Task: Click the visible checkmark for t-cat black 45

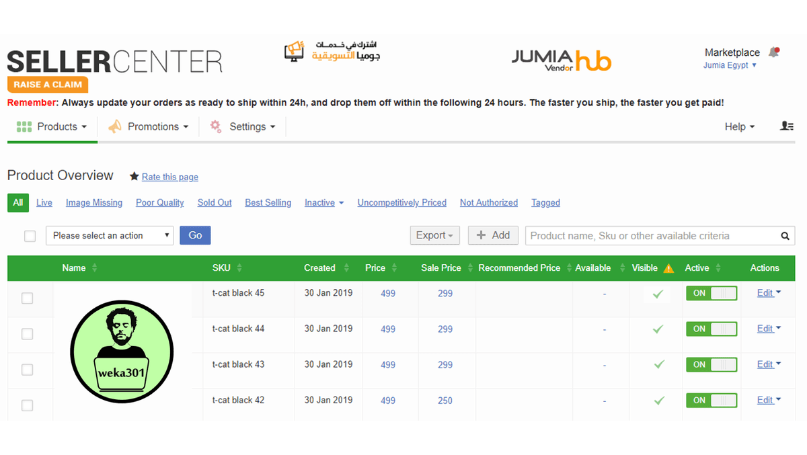Action: click(x=658, y=294)
